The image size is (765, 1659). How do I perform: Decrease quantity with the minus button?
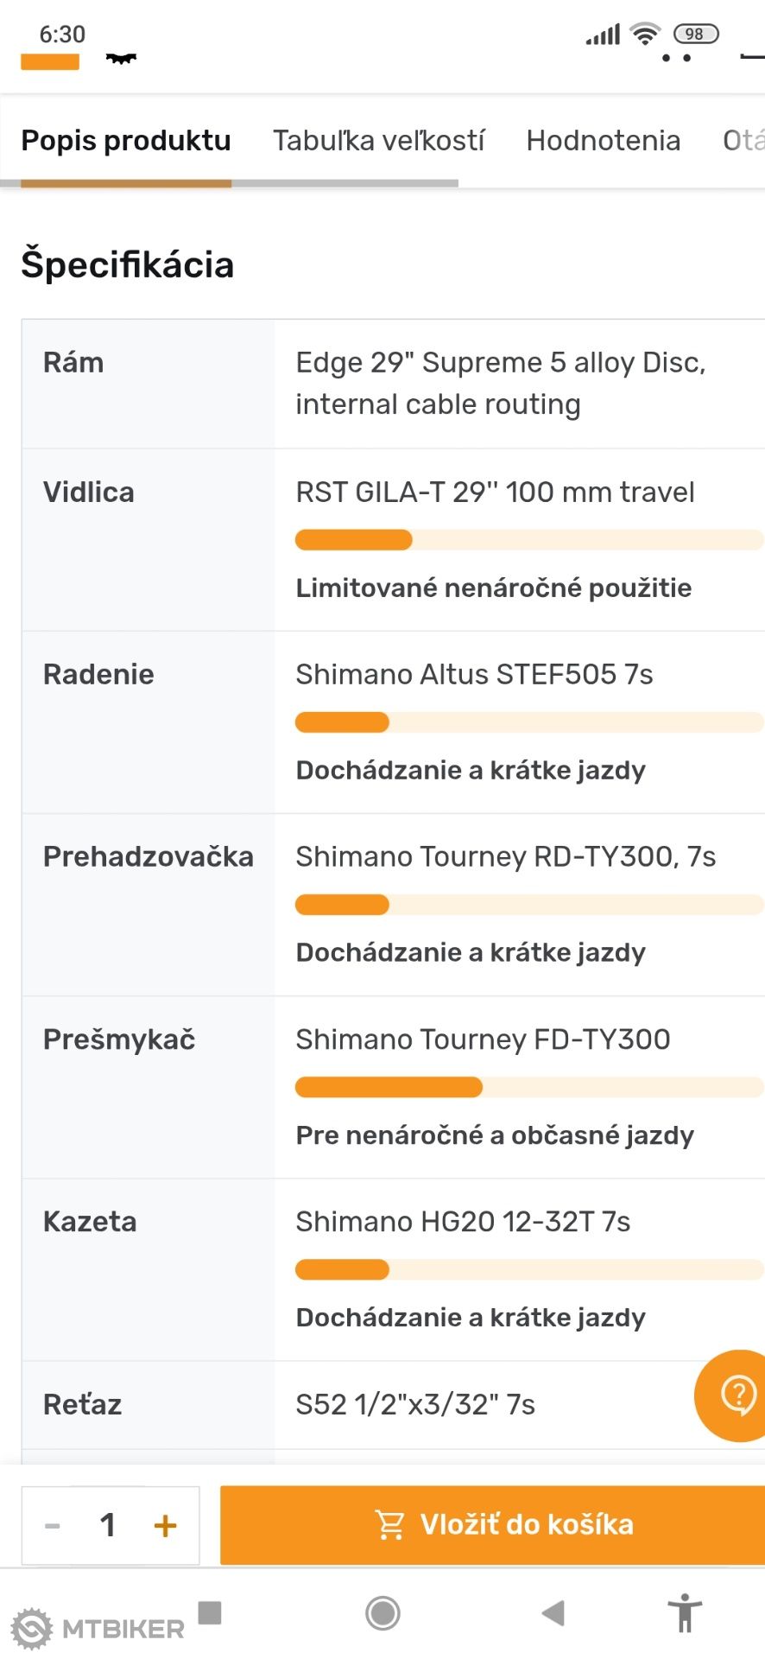[x=53, y=1525]
